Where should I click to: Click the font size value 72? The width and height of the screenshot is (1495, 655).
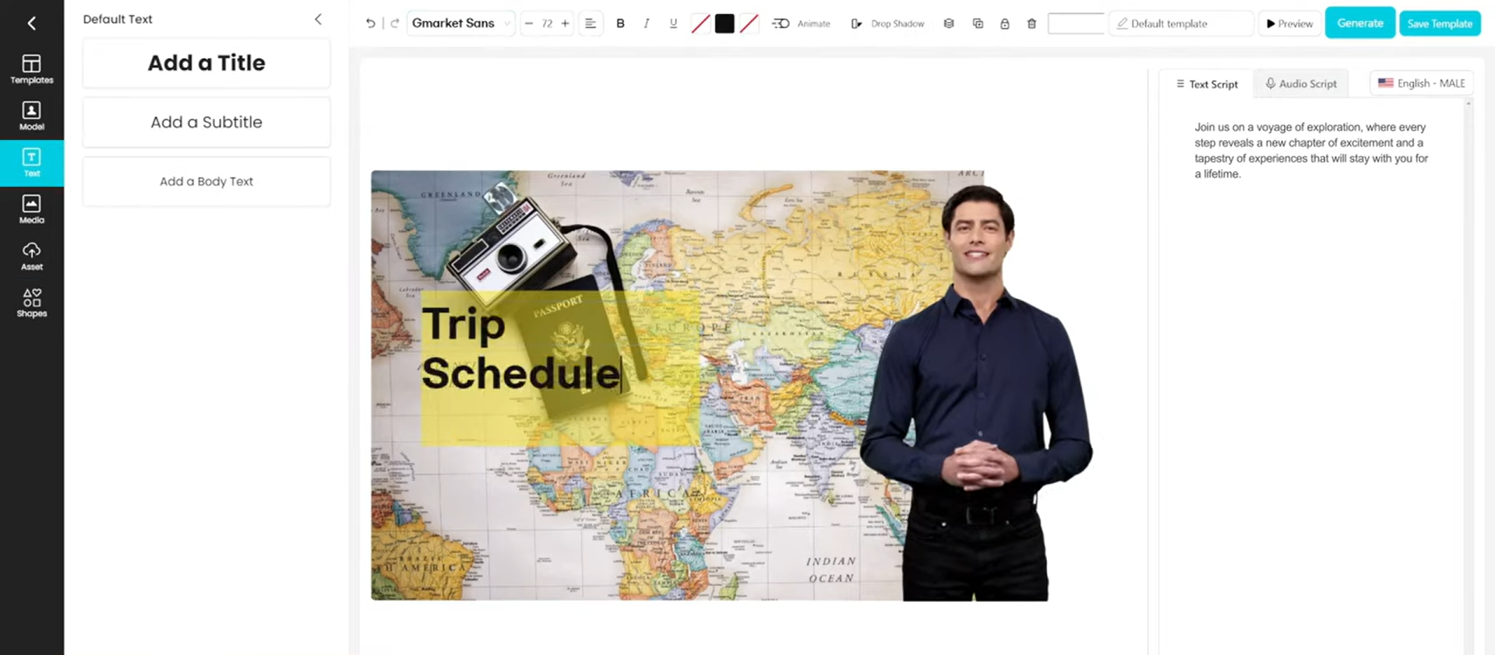[x=547, y=23]
